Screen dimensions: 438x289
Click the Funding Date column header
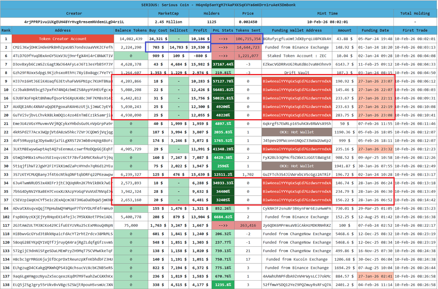[x=375, y=30]
